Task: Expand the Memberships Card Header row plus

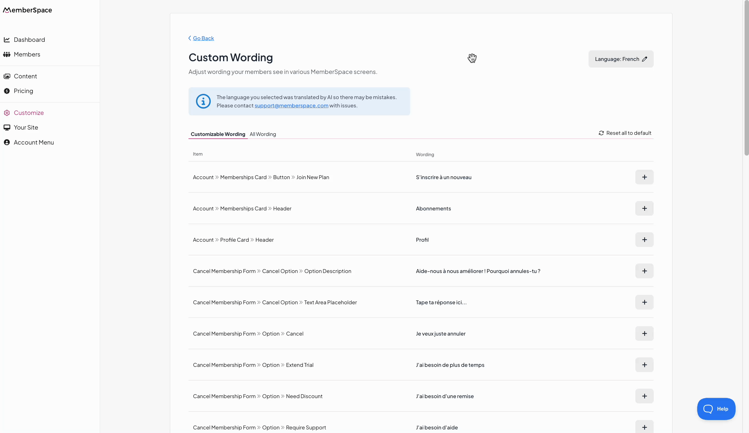Action: point(644,208)
